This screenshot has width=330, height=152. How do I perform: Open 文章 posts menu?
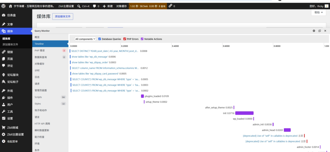(x=16, y=24)
